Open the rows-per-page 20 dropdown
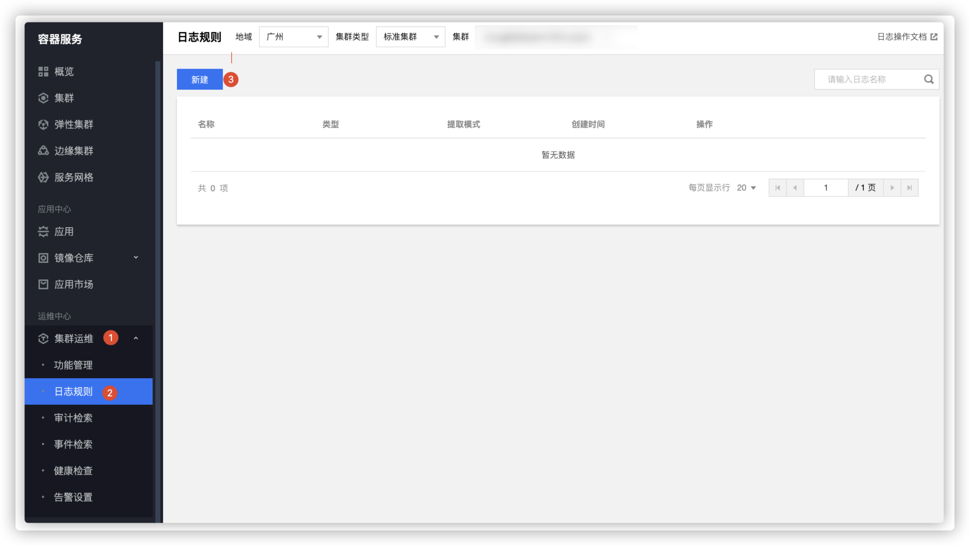The image size is (970, 546). point(746,188)
